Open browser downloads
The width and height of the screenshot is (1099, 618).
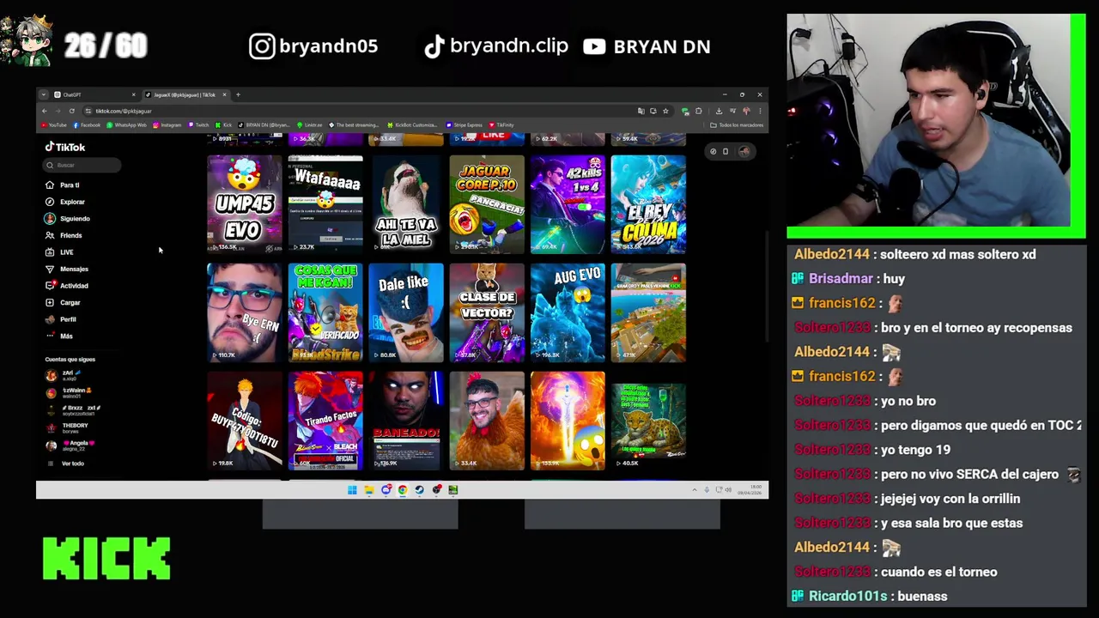[719, 111]
